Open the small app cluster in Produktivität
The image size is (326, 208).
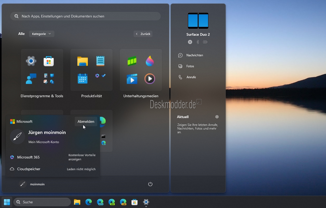(100, 76)
